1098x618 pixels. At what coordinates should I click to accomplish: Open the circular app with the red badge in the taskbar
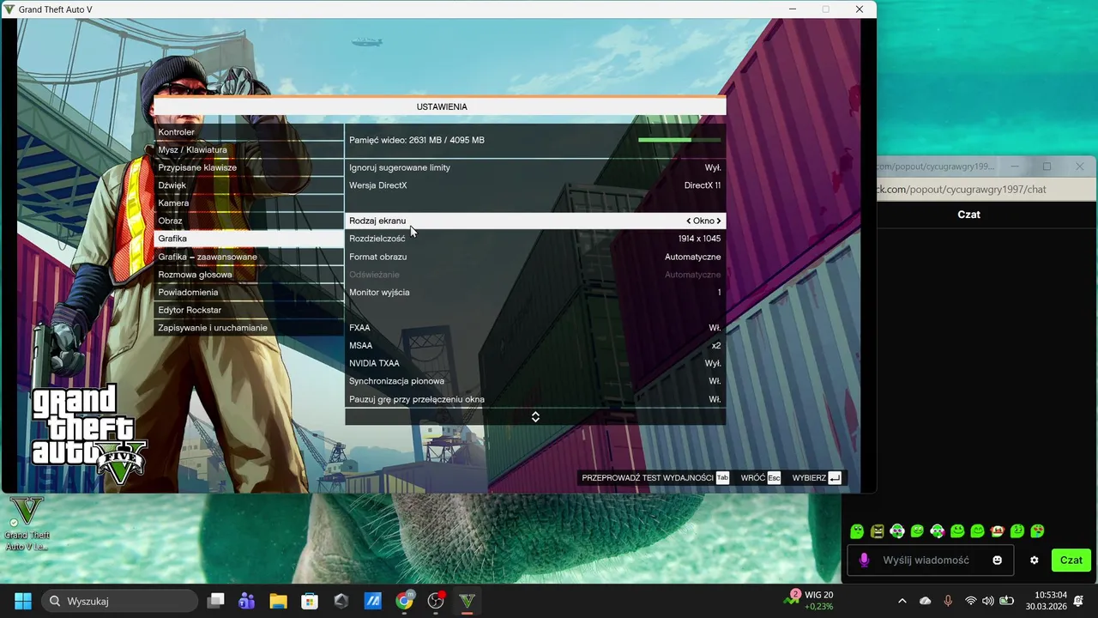436,601
